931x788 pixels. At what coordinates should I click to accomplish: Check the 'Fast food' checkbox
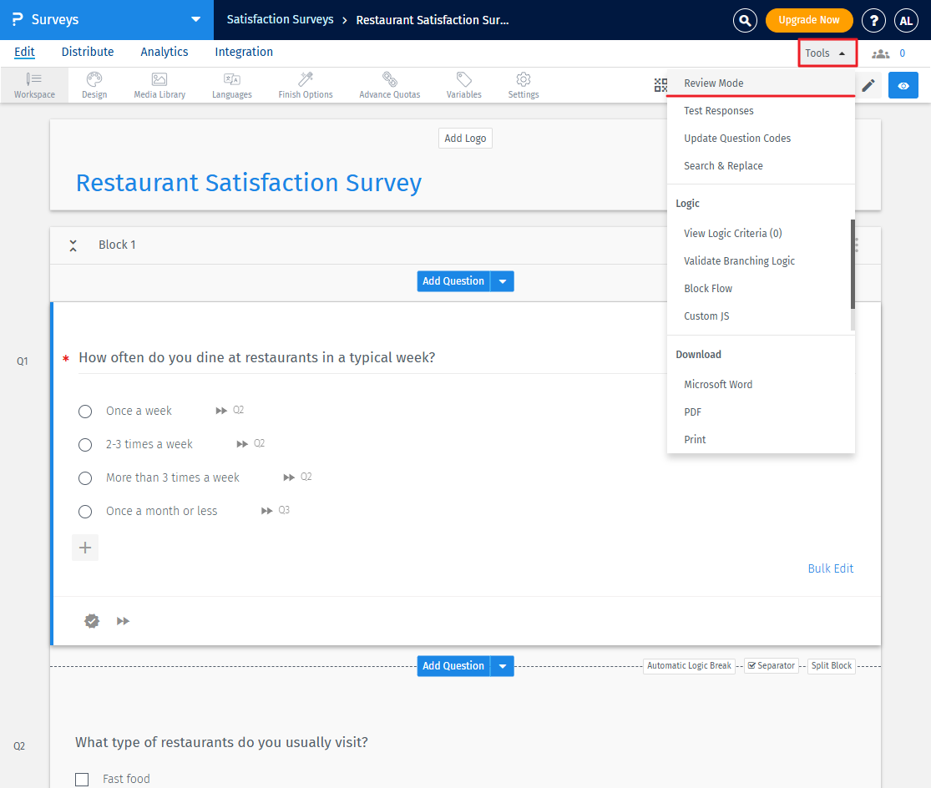(x=82, y=779)
